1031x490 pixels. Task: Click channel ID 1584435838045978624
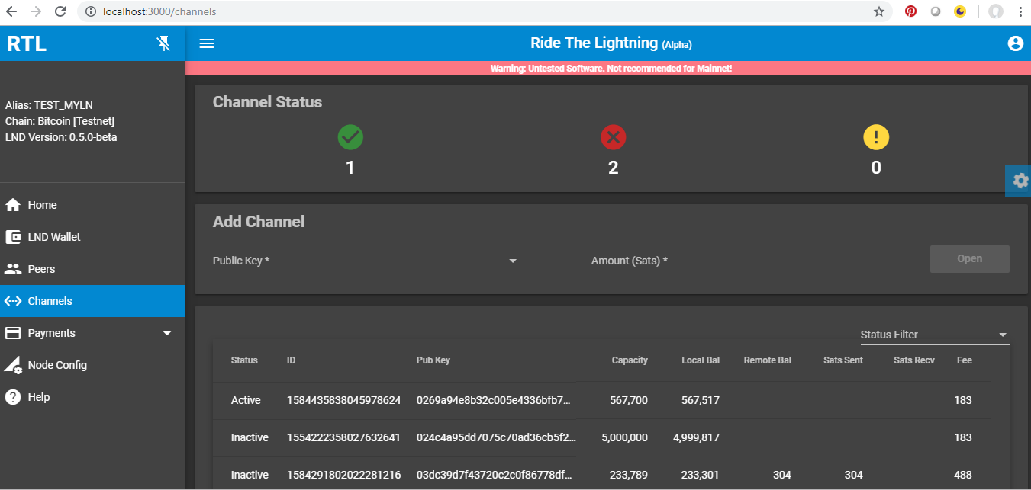click(x=343, y=400)
